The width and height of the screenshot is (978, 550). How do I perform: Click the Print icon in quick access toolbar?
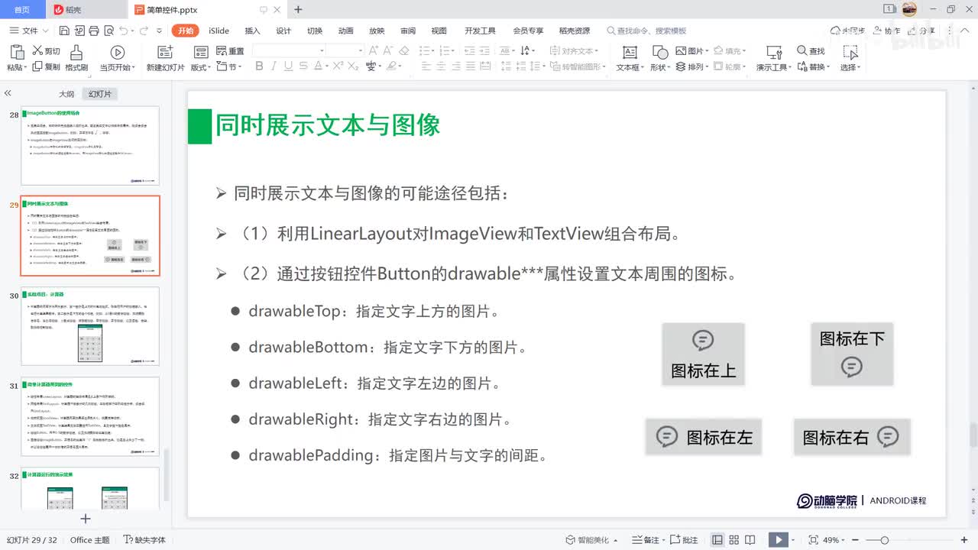(x=93, y=31)
